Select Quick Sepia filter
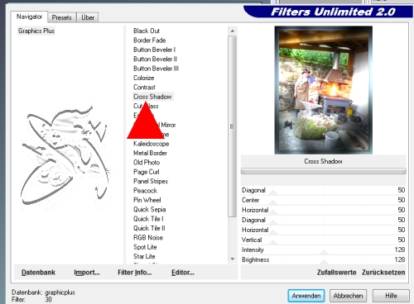Viewport: 414px width, 304px height. 150,209
